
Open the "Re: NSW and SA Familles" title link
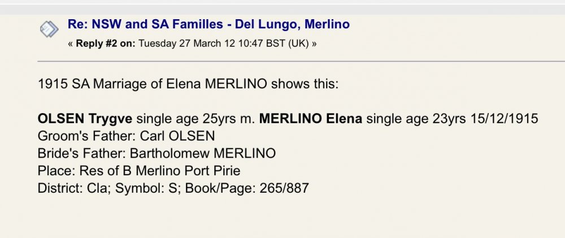coord(208,24)
